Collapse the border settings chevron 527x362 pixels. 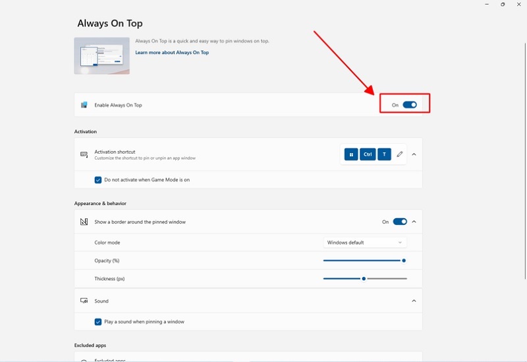coord(414,222)
